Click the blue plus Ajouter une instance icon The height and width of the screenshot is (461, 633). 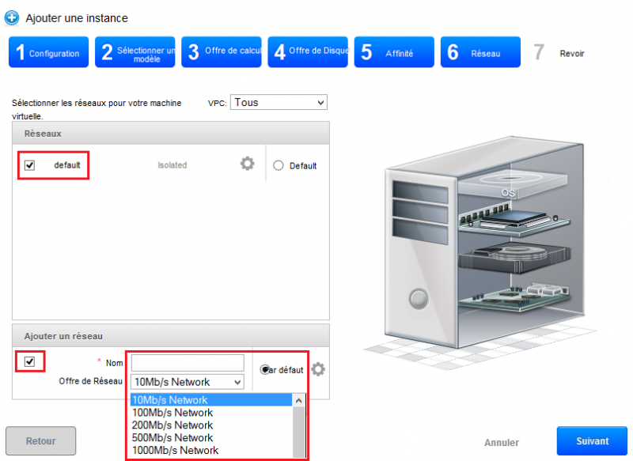12,17
